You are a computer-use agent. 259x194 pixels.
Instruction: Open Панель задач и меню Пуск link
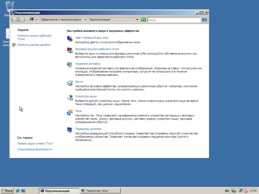click(x=35, y=143)
